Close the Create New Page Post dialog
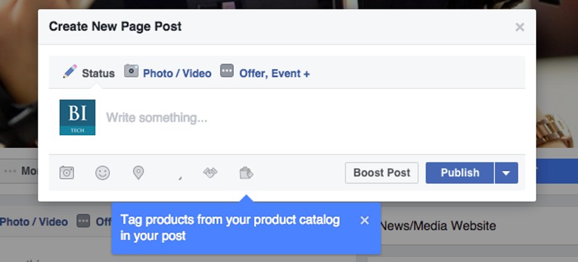 pyautogui.click(x=520, y=27)
